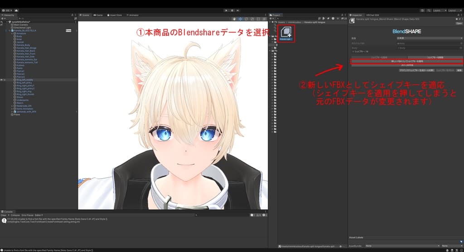The image size is (464, 252).
Task: Click the Console Clear button
Action: click(x=3, y=215)
